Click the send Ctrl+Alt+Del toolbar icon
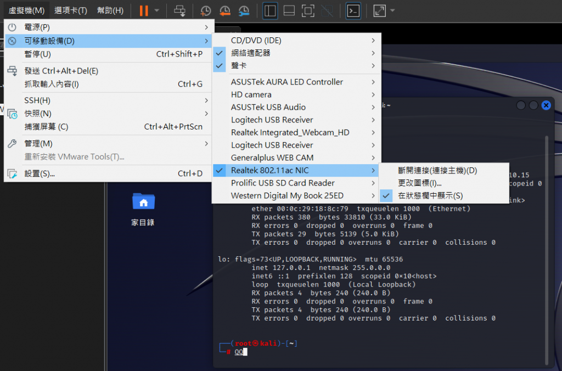This screenshot has width=562, height=371. coord(180,11)
